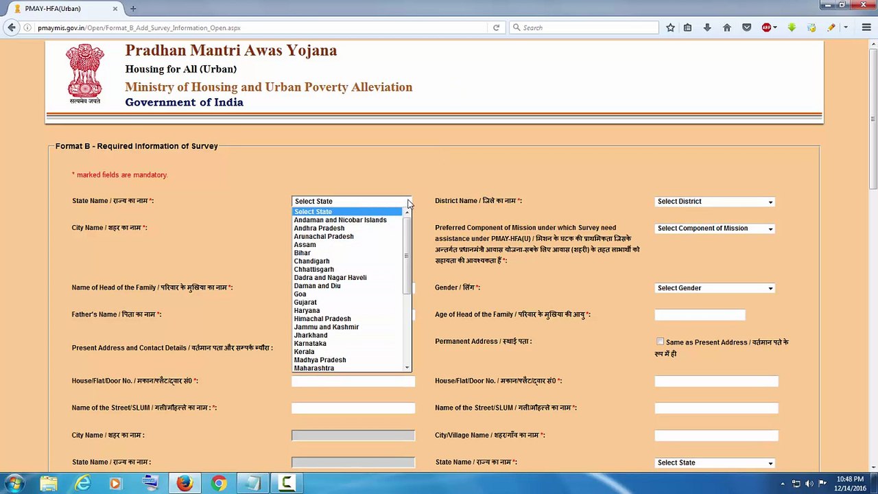Open File Explorer from the taskbar
This screenshot has width=878, height=494.
pyautogui.click(x=49, y=484)
